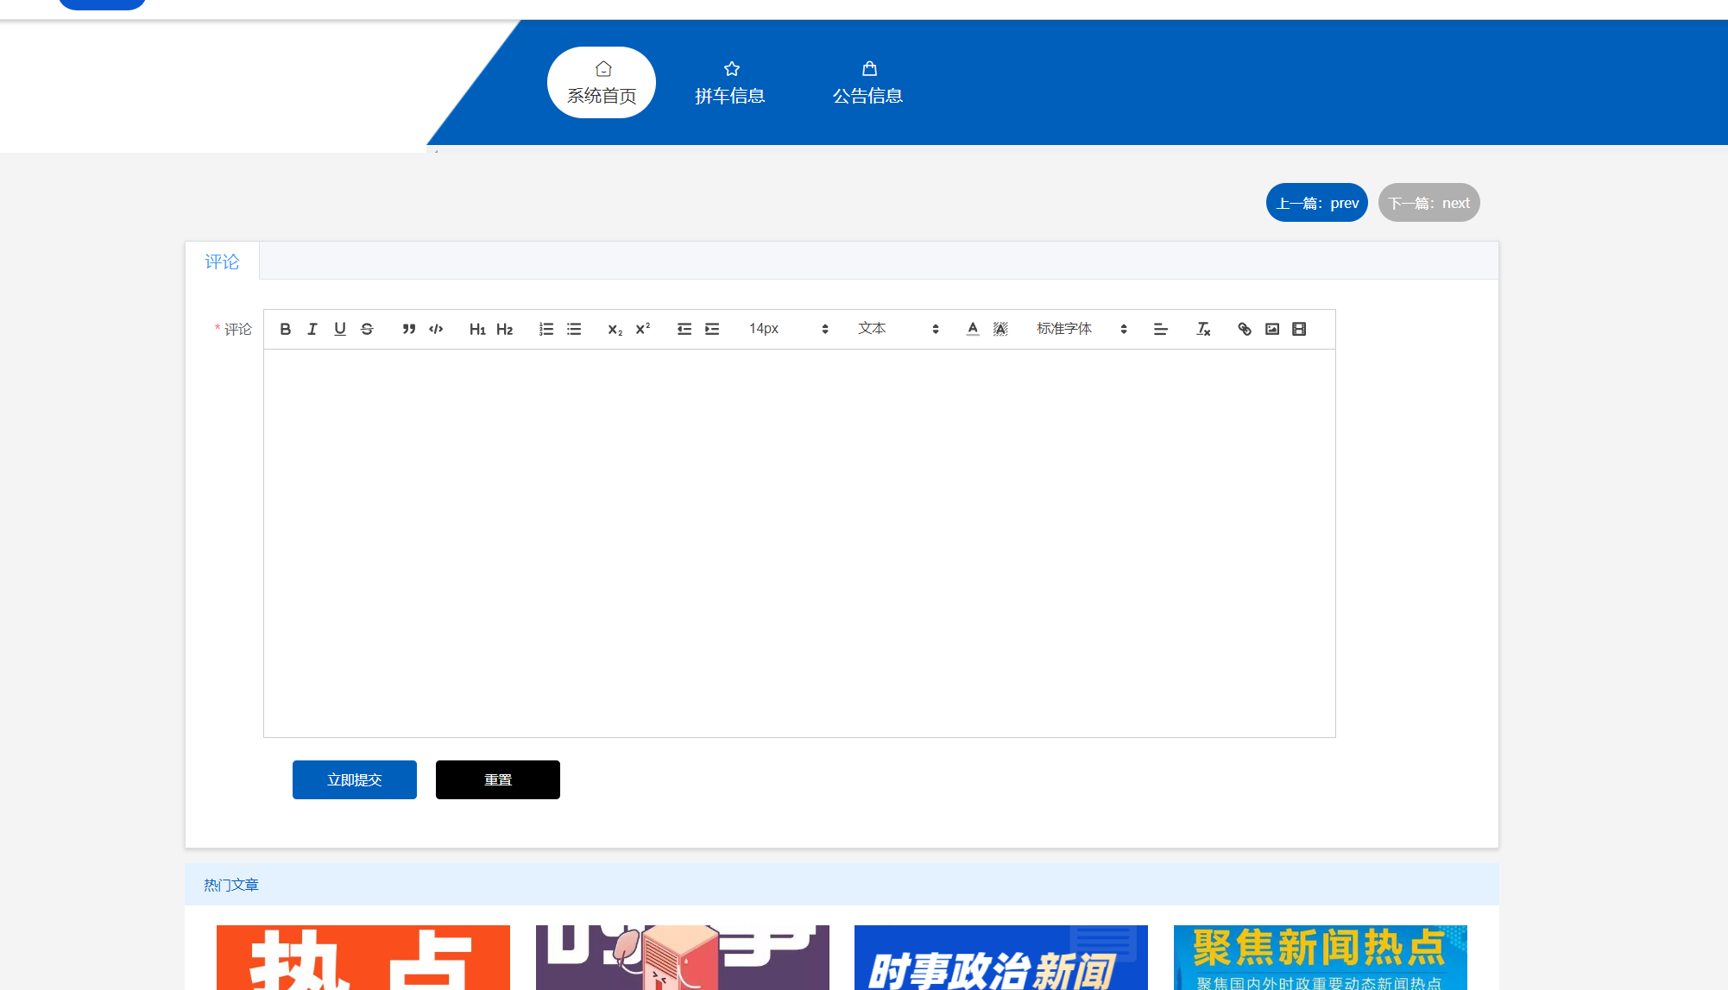This screenshot has width=1728, height=990.
Task: Insert a blockquote
Action: click(408, 329)
